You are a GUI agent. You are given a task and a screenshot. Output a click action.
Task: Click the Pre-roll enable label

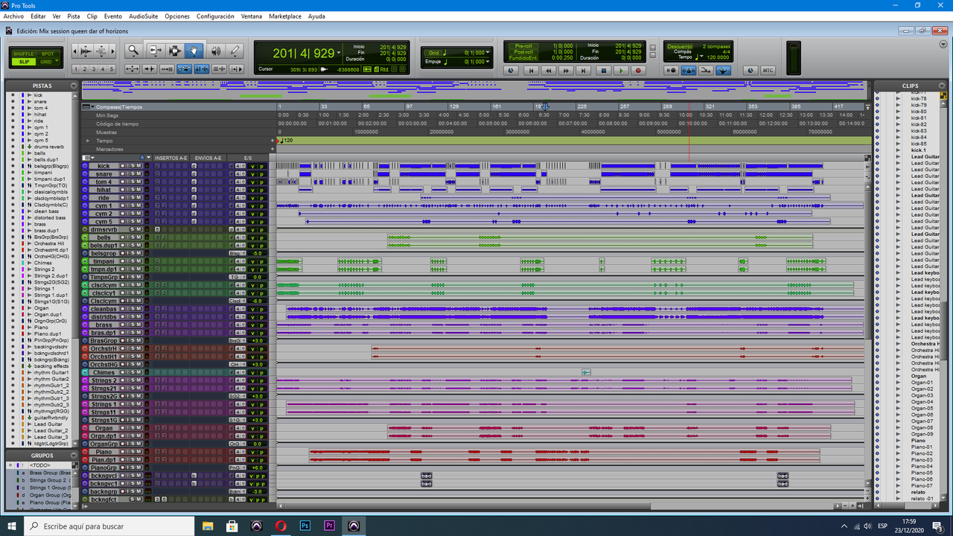[x=523, y=46]
